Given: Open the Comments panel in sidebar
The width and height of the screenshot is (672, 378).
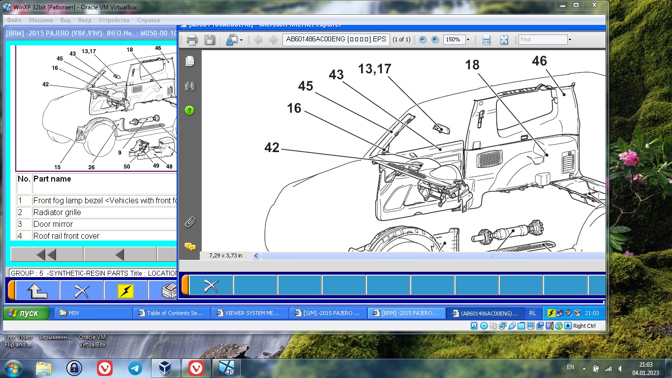Looking at the screenshot, I should tap(190, 246).
